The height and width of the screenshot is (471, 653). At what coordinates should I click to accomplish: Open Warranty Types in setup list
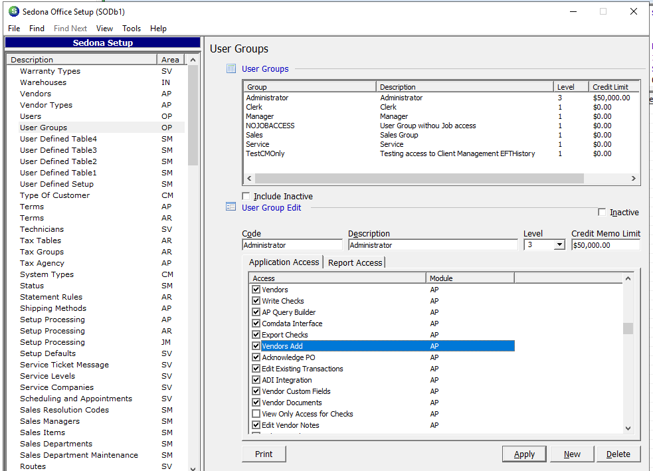pos(50,71)
